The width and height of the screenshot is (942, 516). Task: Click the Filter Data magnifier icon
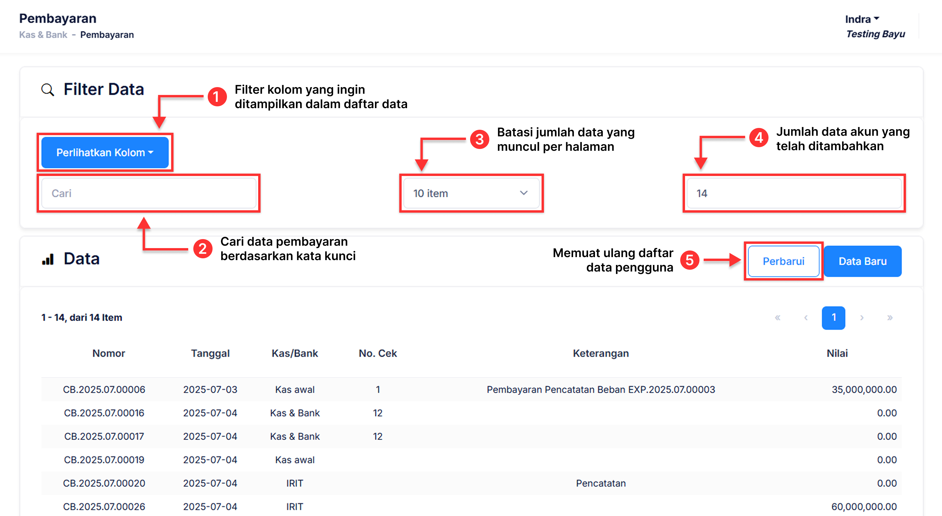click(47, 90)
